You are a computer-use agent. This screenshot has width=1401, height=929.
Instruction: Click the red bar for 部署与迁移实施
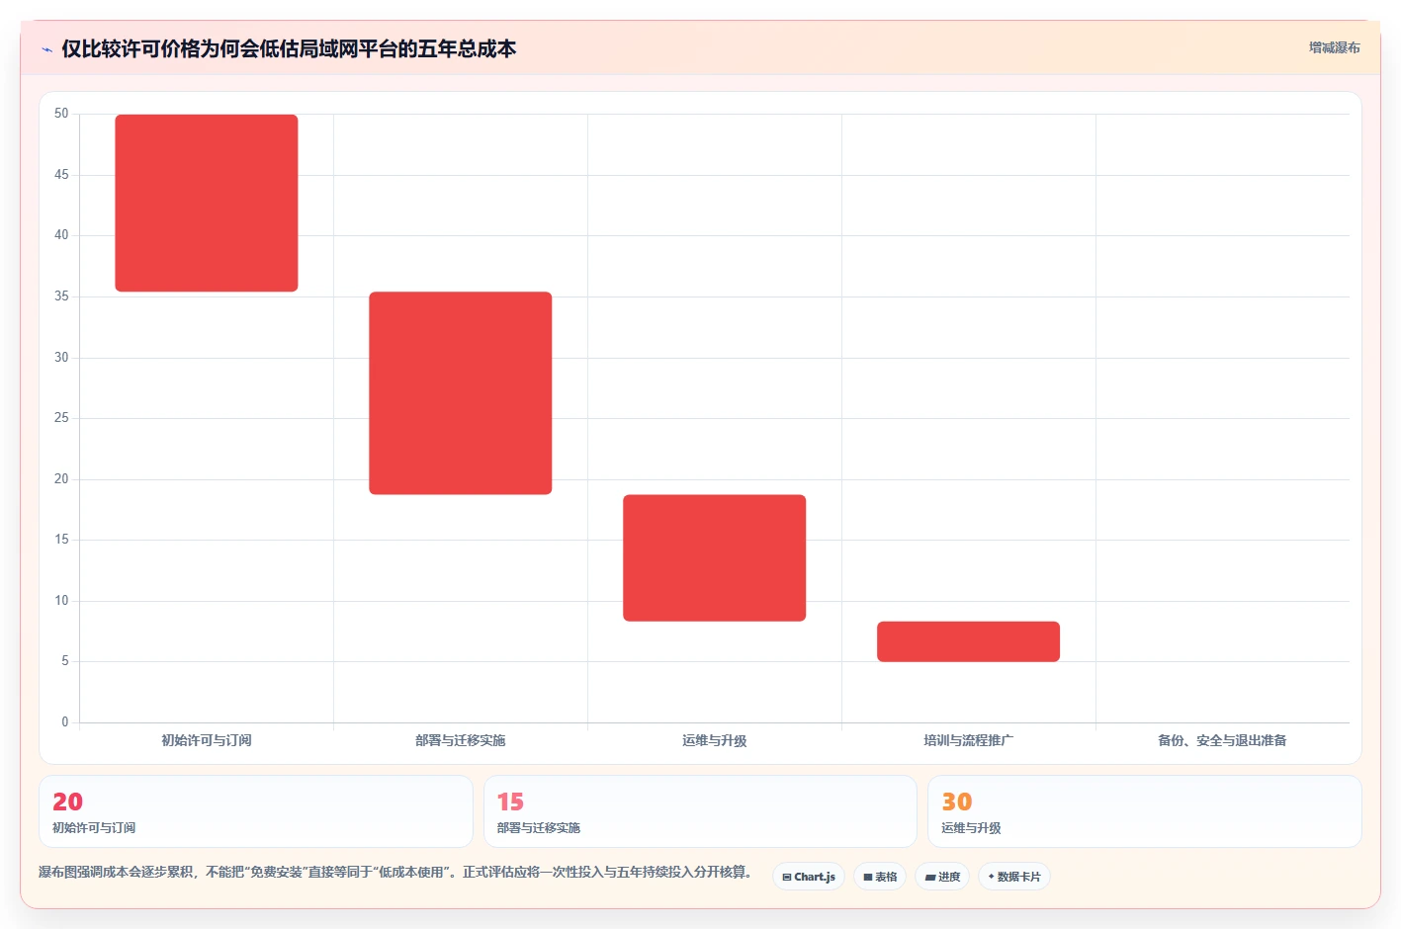click(x=461, y=393)
